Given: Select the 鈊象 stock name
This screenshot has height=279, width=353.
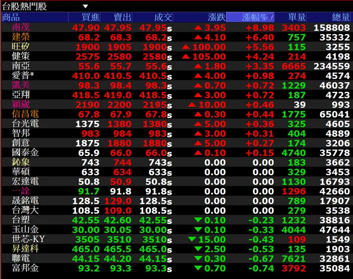Looking at the screenshot, I should (x=21, y=162).
